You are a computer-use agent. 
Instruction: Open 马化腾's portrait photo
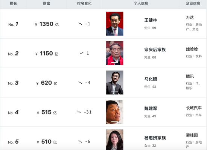coord(114,82)
